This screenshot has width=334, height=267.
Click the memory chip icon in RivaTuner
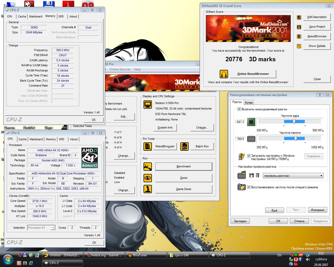pos(251,139)
